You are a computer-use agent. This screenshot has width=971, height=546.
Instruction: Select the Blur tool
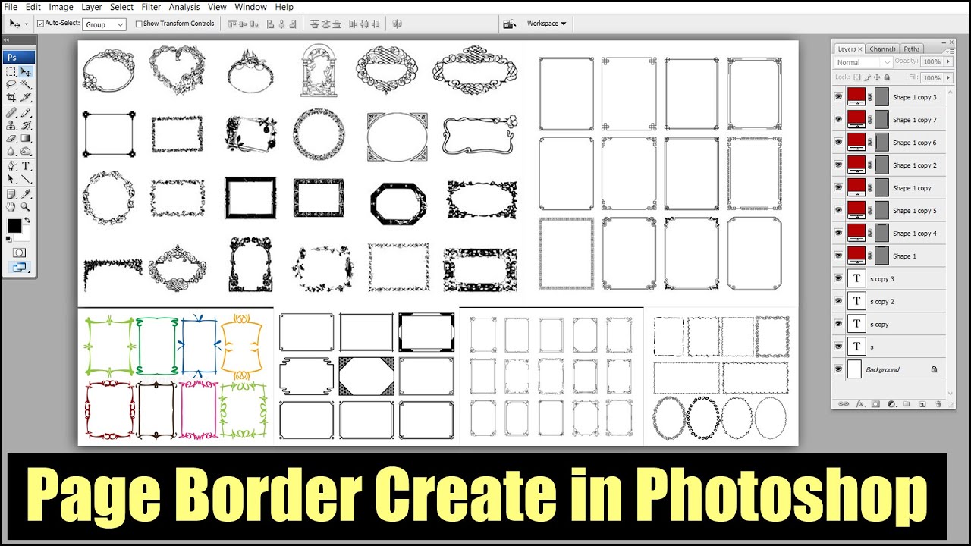click(11, 152)
